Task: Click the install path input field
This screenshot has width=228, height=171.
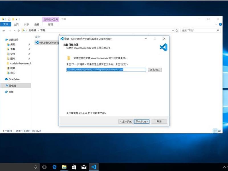Action: pos(106,70)
